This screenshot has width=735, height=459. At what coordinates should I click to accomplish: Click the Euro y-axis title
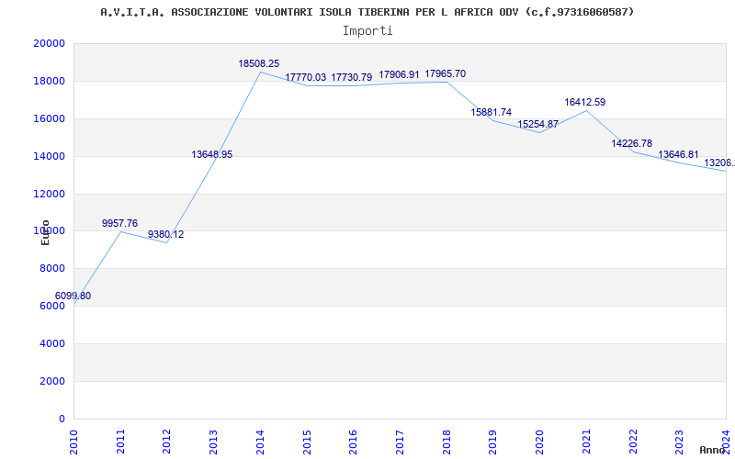45,233
